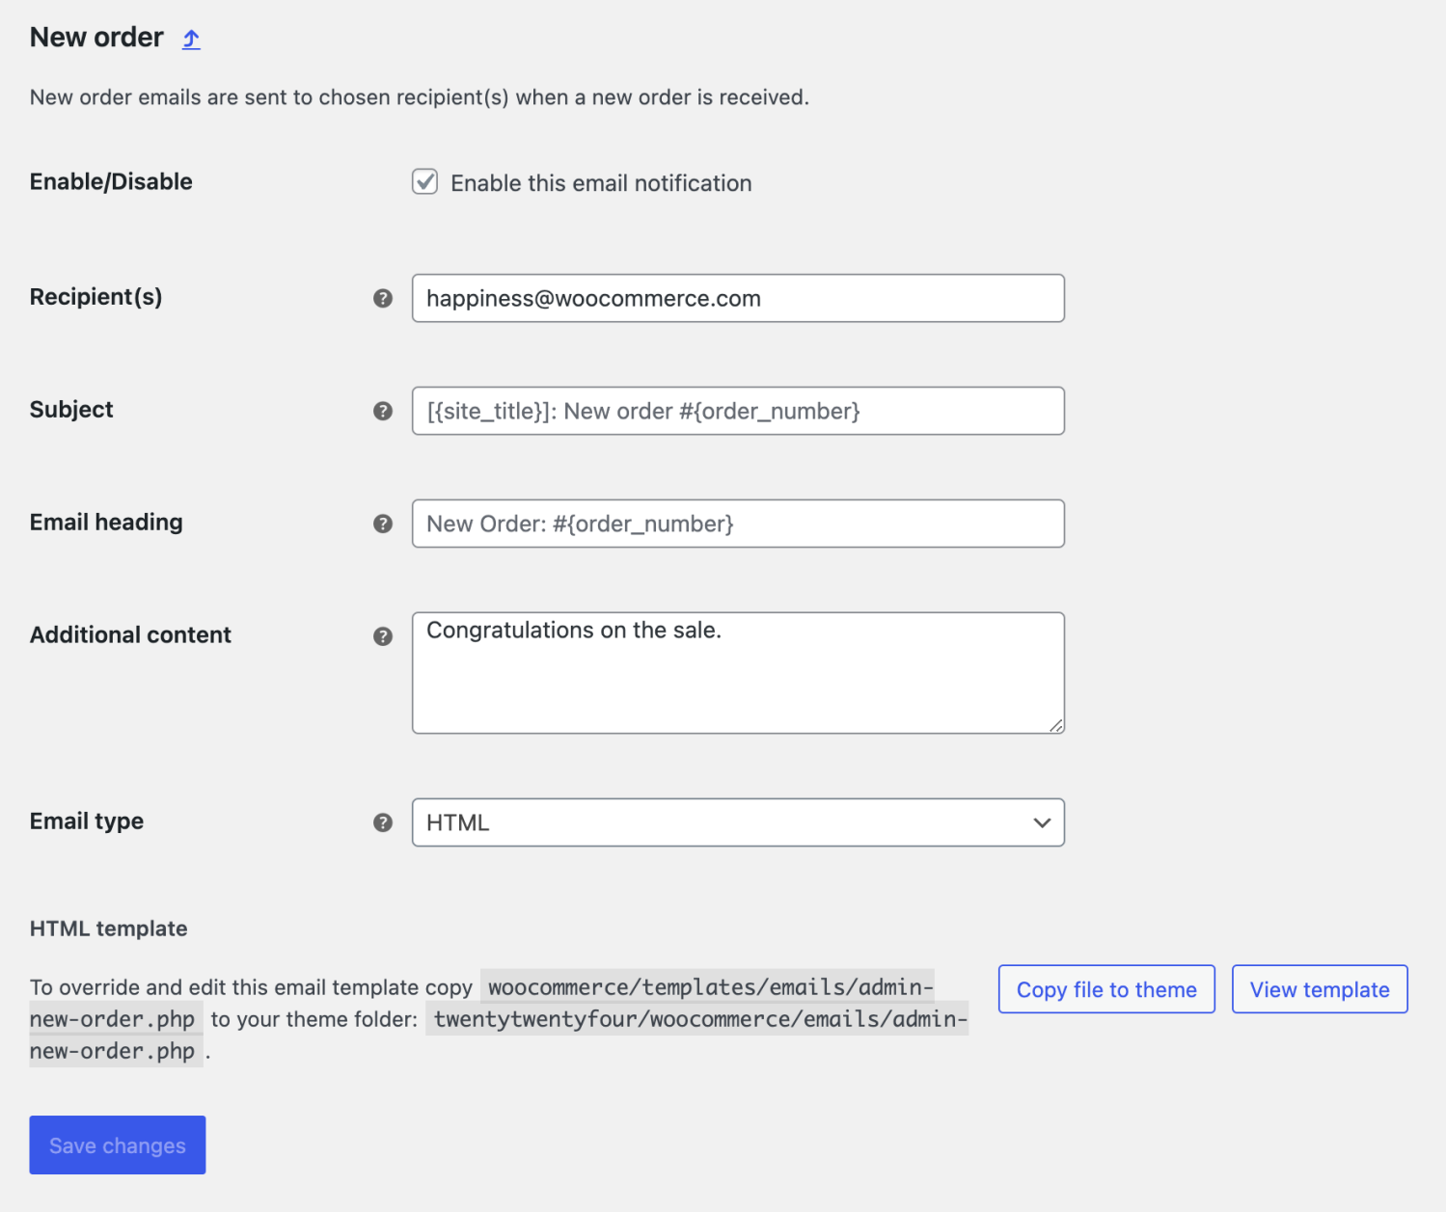Focus the Subject input field
This screenshot has height=1212, width=1446.
coord(738,411)
